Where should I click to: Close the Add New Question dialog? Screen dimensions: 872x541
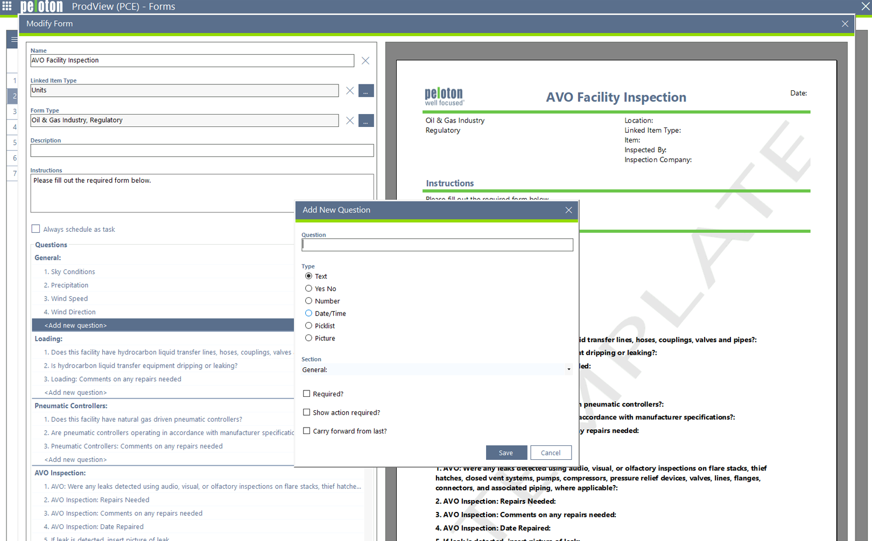(x=568, y=210)
